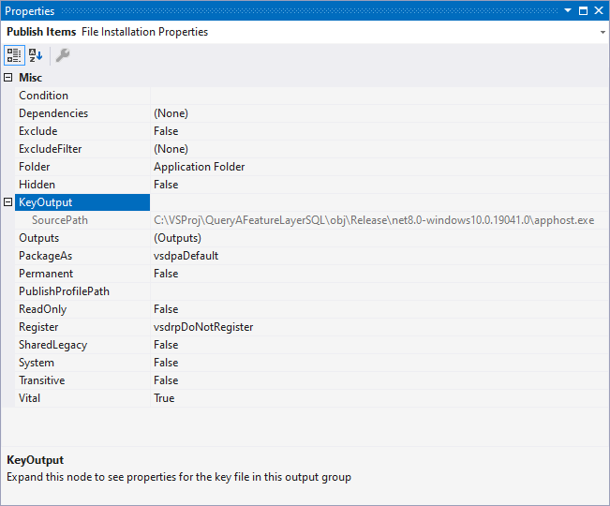Switch to Categorized property view

[14, 55]
